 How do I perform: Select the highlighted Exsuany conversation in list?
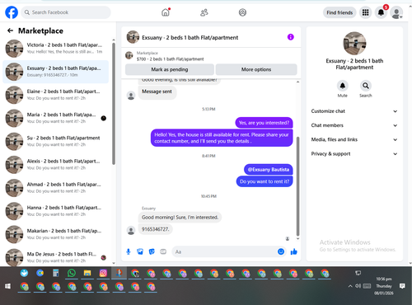coord(56,72)
